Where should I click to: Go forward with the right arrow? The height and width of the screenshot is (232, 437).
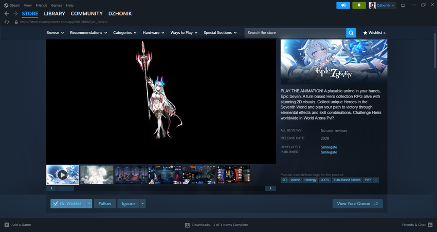point(15,14)
